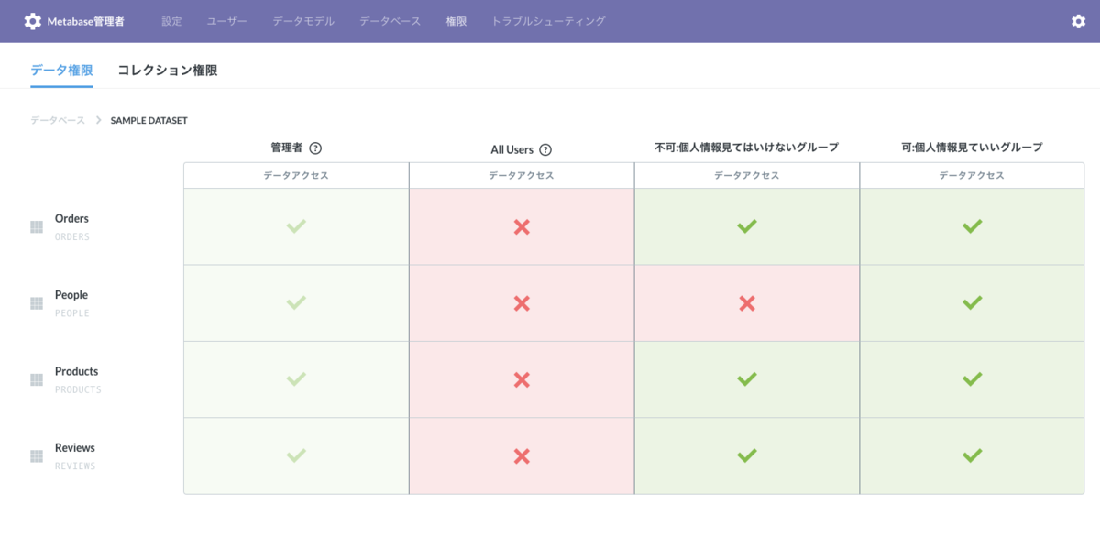The width and height of the screenshot is (1100, 548).
Task: Toggle 可 group access checkmark for Products
Action: click(973, 378)
